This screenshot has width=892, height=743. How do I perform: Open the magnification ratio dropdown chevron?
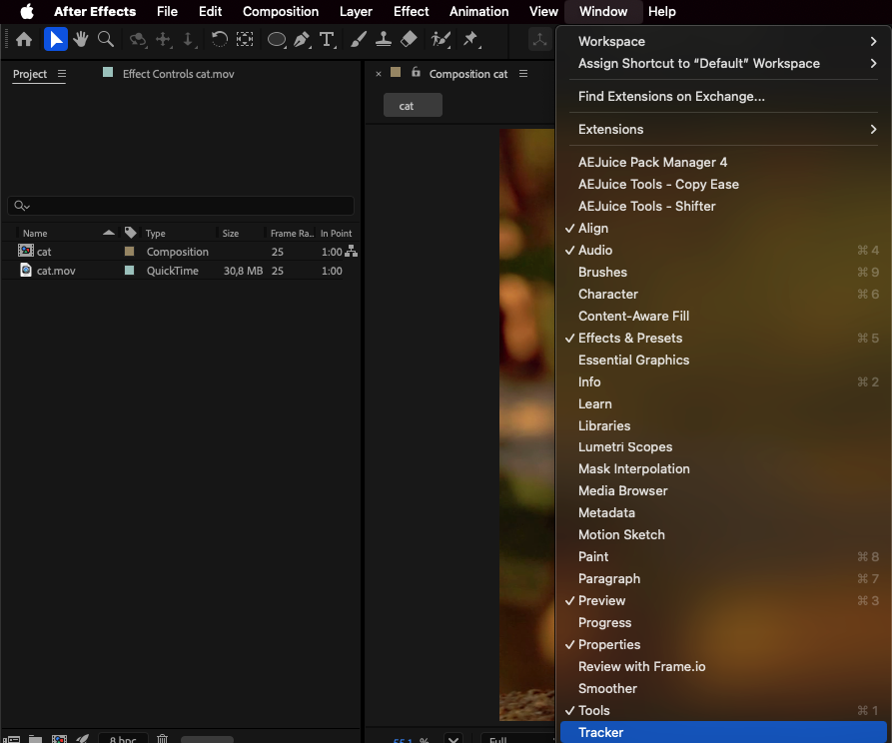click(453, 739)
